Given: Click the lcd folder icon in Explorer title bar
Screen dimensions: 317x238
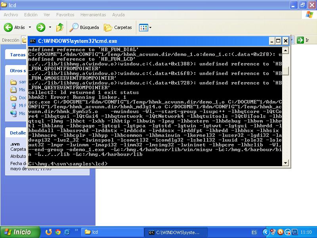Looking at the screenshot, I should [4, 5].
